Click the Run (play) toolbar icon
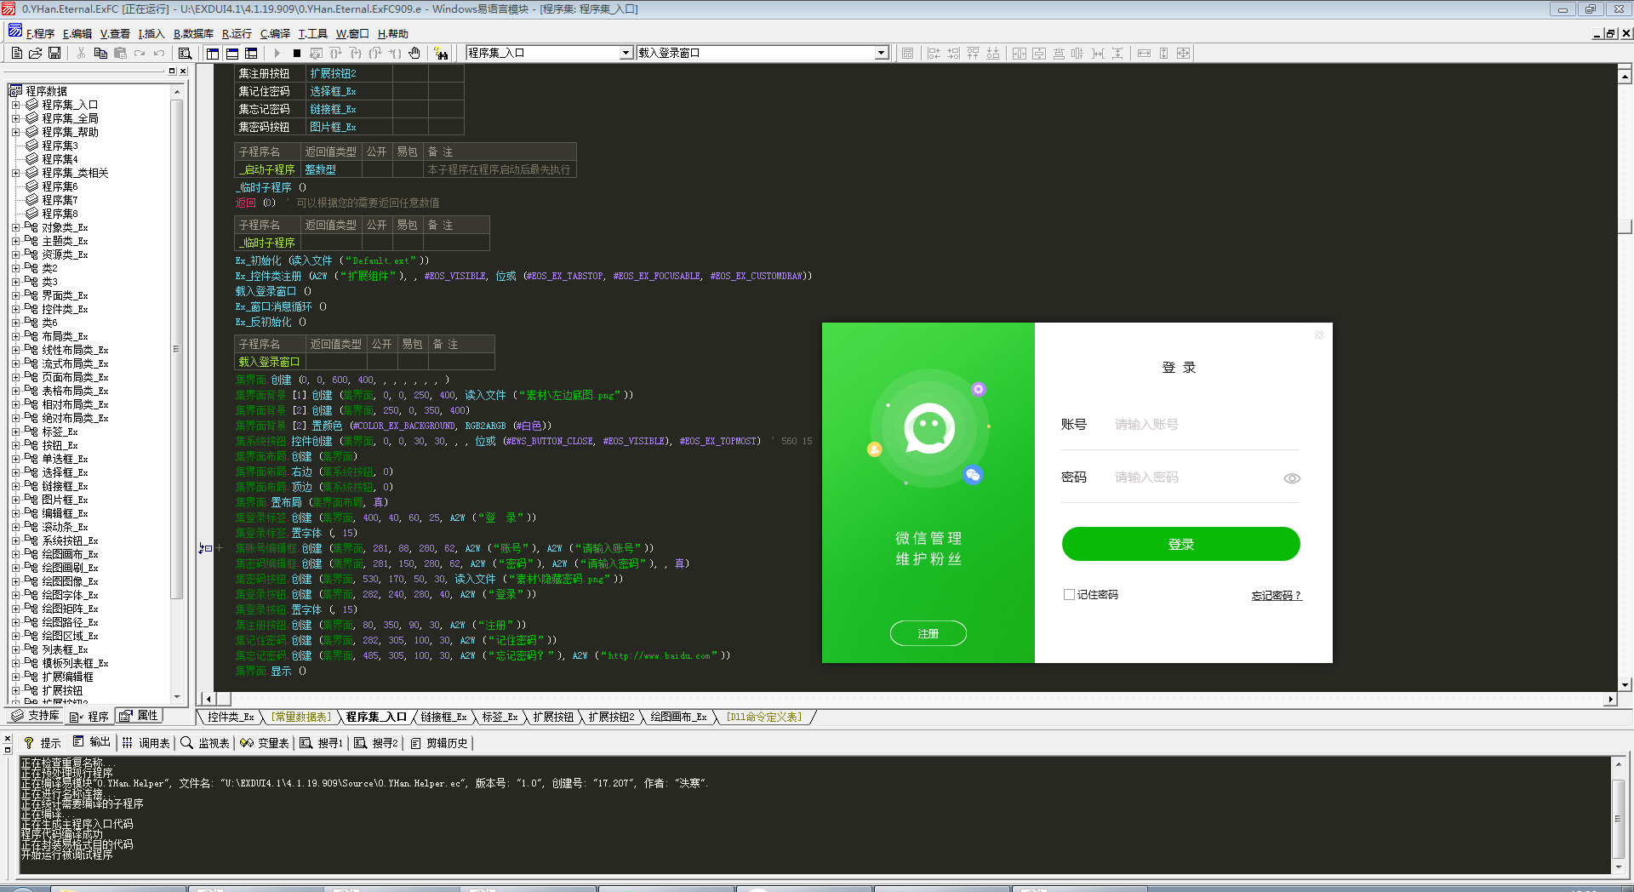This screenshot has width=1634, height=892. tap(277, 53)
